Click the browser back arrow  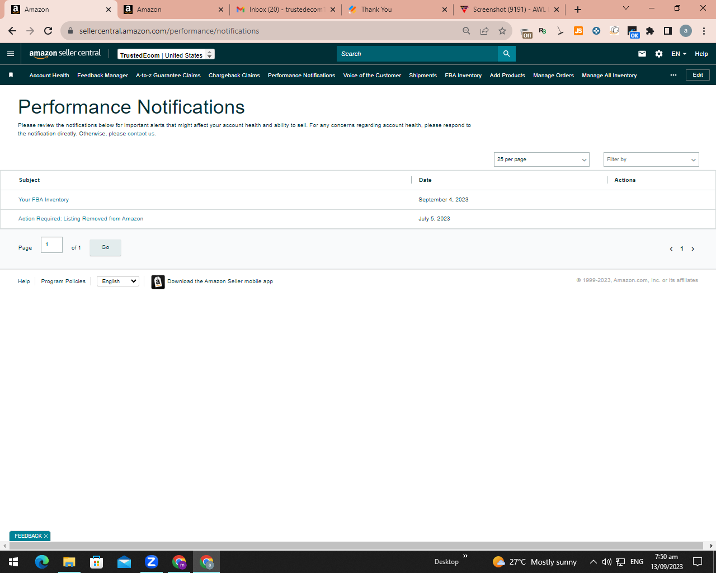point(12,31)
